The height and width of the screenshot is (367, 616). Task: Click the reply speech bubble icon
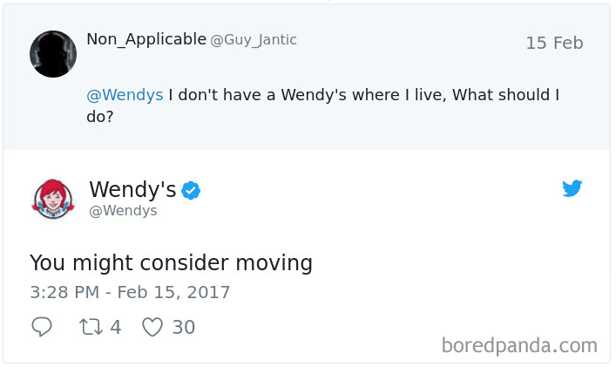coord(42,327)
